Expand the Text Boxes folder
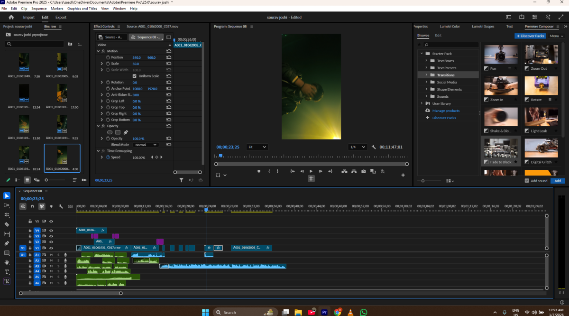The height and width of the screenshot is (316, 569). (x=426, y=61)
